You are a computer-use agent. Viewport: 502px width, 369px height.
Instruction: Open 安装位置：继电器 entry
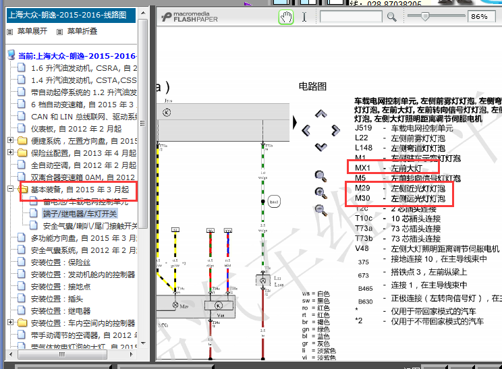pyautogui.click(x=61, y=312)
